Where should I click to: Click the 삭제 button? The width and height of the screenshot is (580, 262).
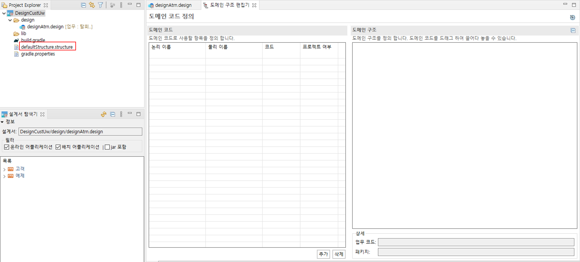[x=339, y=254]
